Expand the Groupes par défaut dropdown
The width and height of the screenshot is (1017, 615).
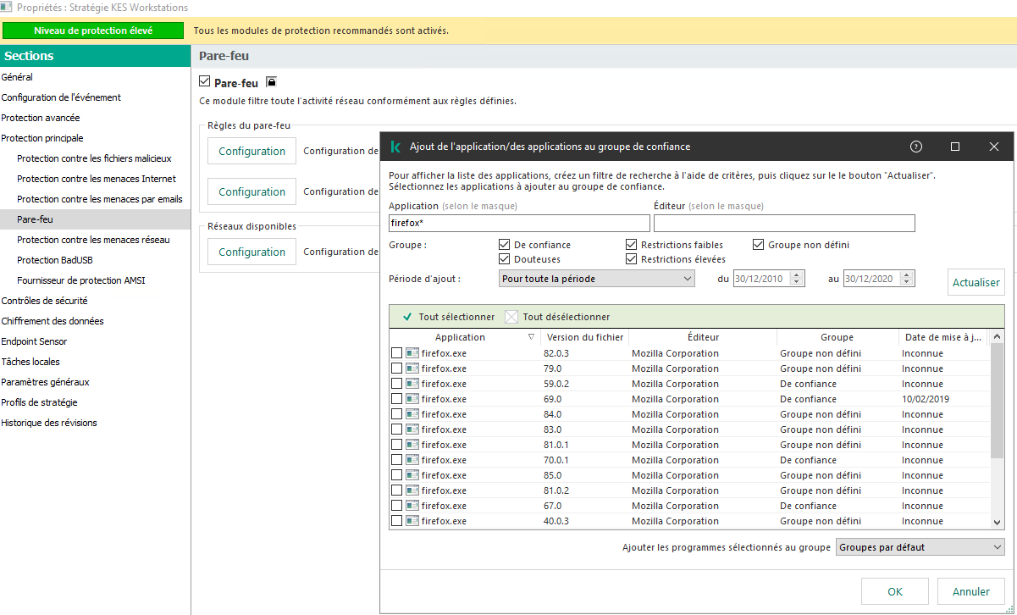[920, 547]
